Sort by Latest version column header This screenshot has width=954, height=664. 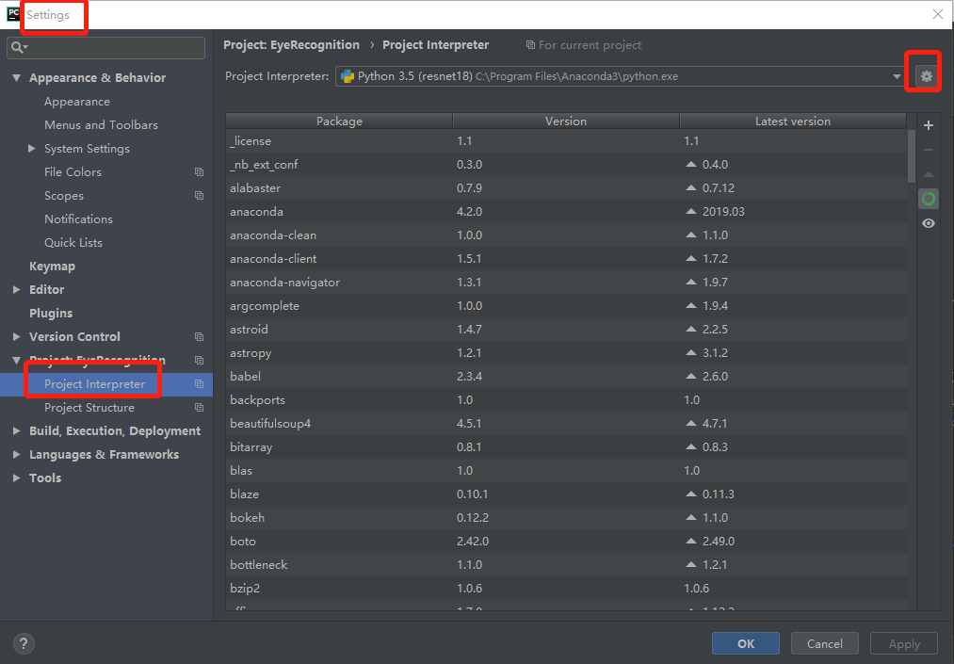coord(793,121)
